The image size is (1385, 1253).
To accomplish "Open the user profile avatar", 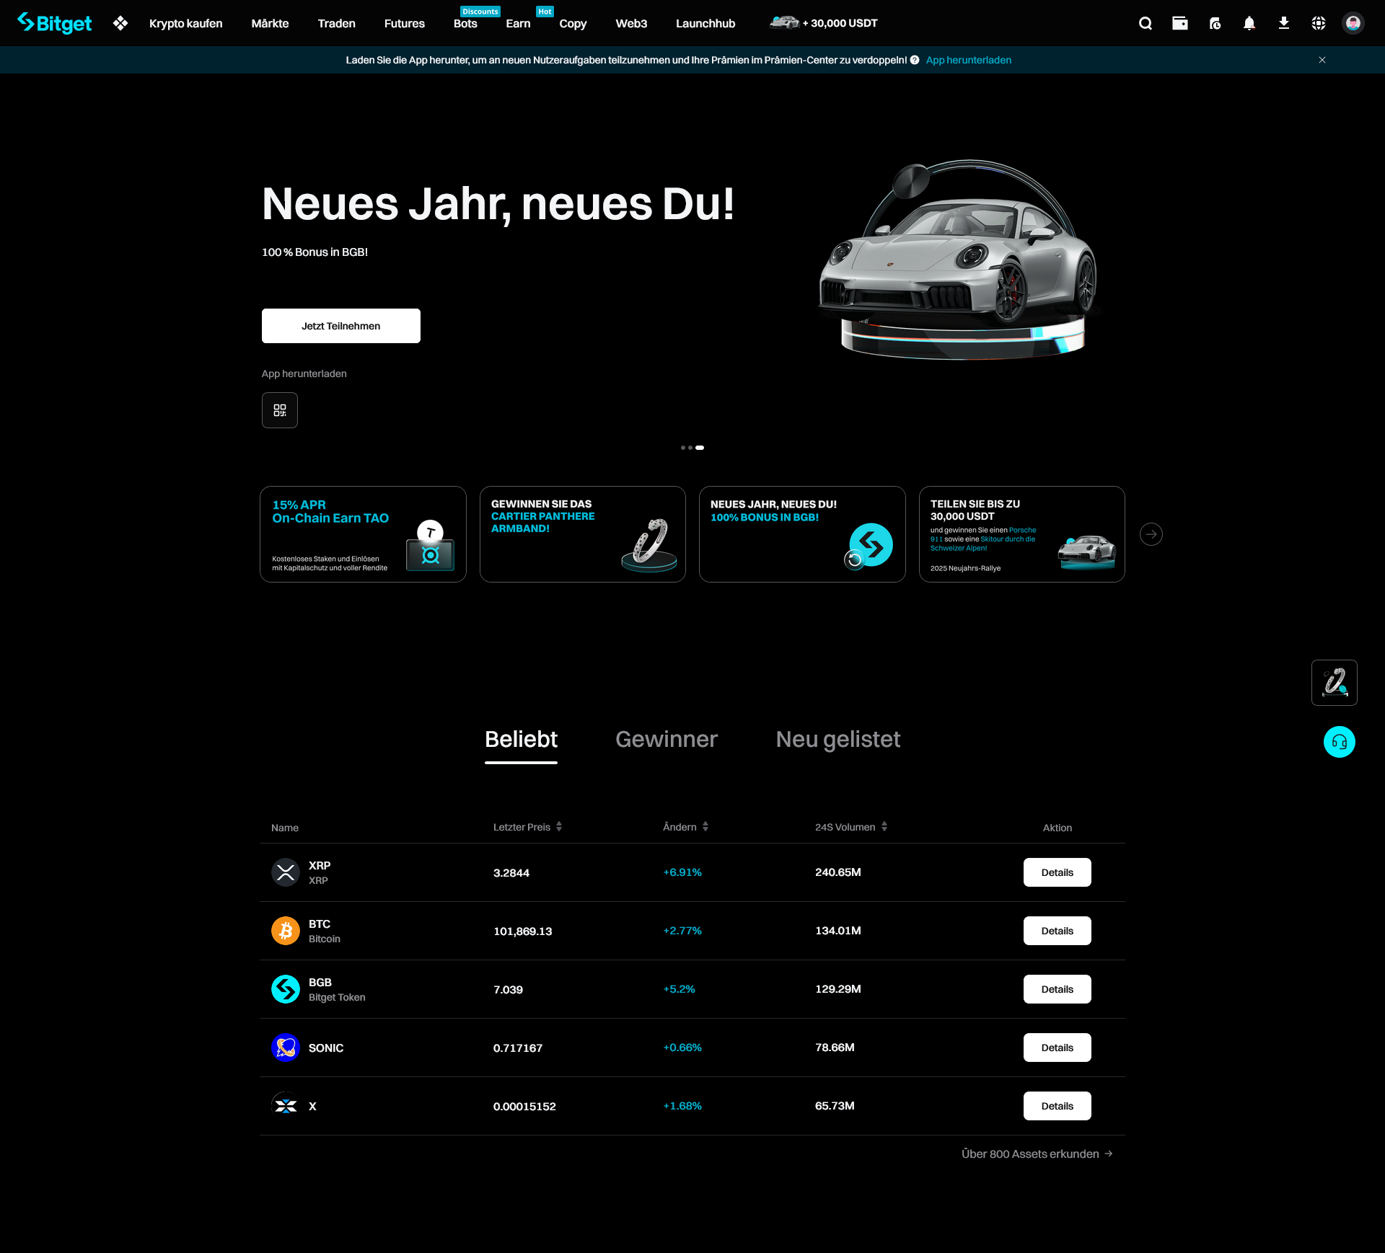I will 1353,23.
